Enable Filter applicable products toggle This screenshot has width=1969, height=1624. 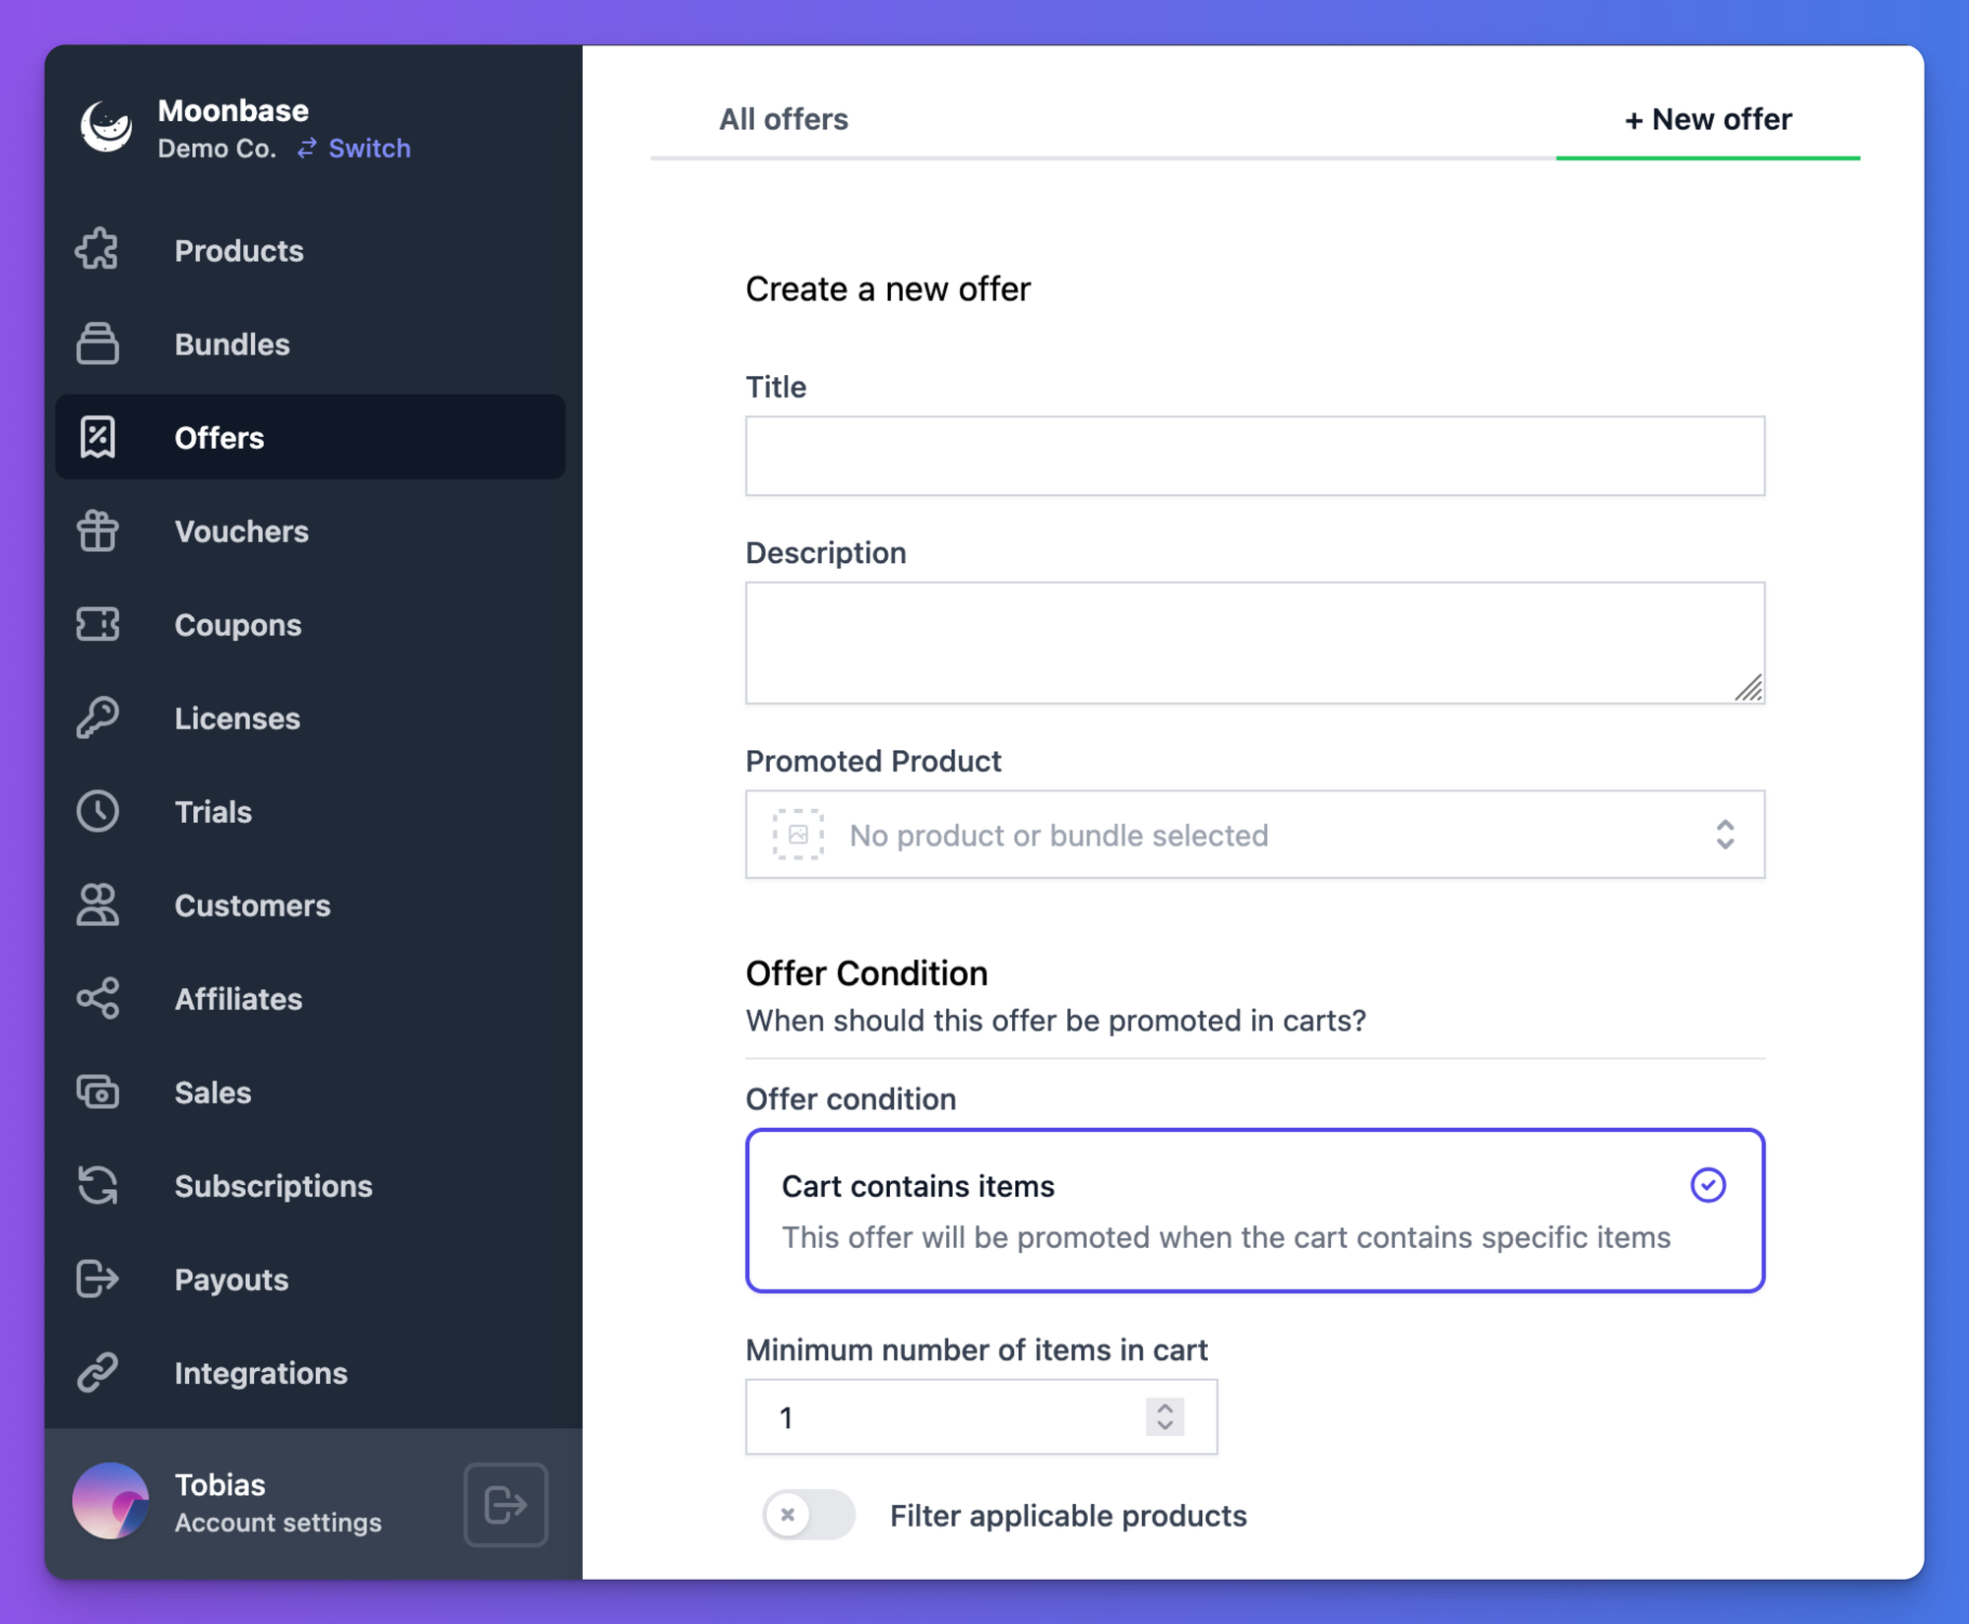pos(808,1515)
